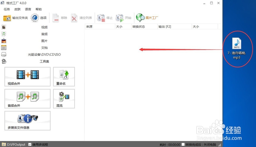Open the 帮助 (Help) menu

point(39,9)
